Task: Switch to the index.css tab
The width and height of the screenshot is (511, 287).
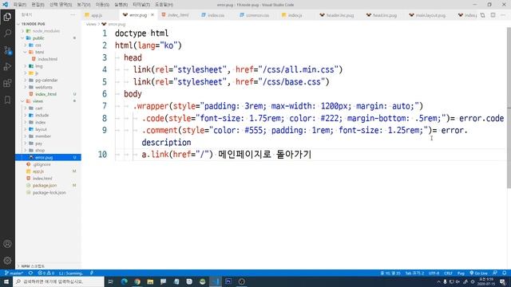Action: click(216, 15)
